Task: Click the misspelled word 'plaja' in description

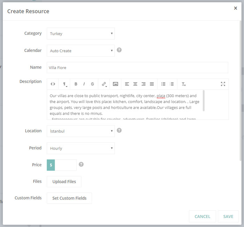Action: [x=161, y=96]
